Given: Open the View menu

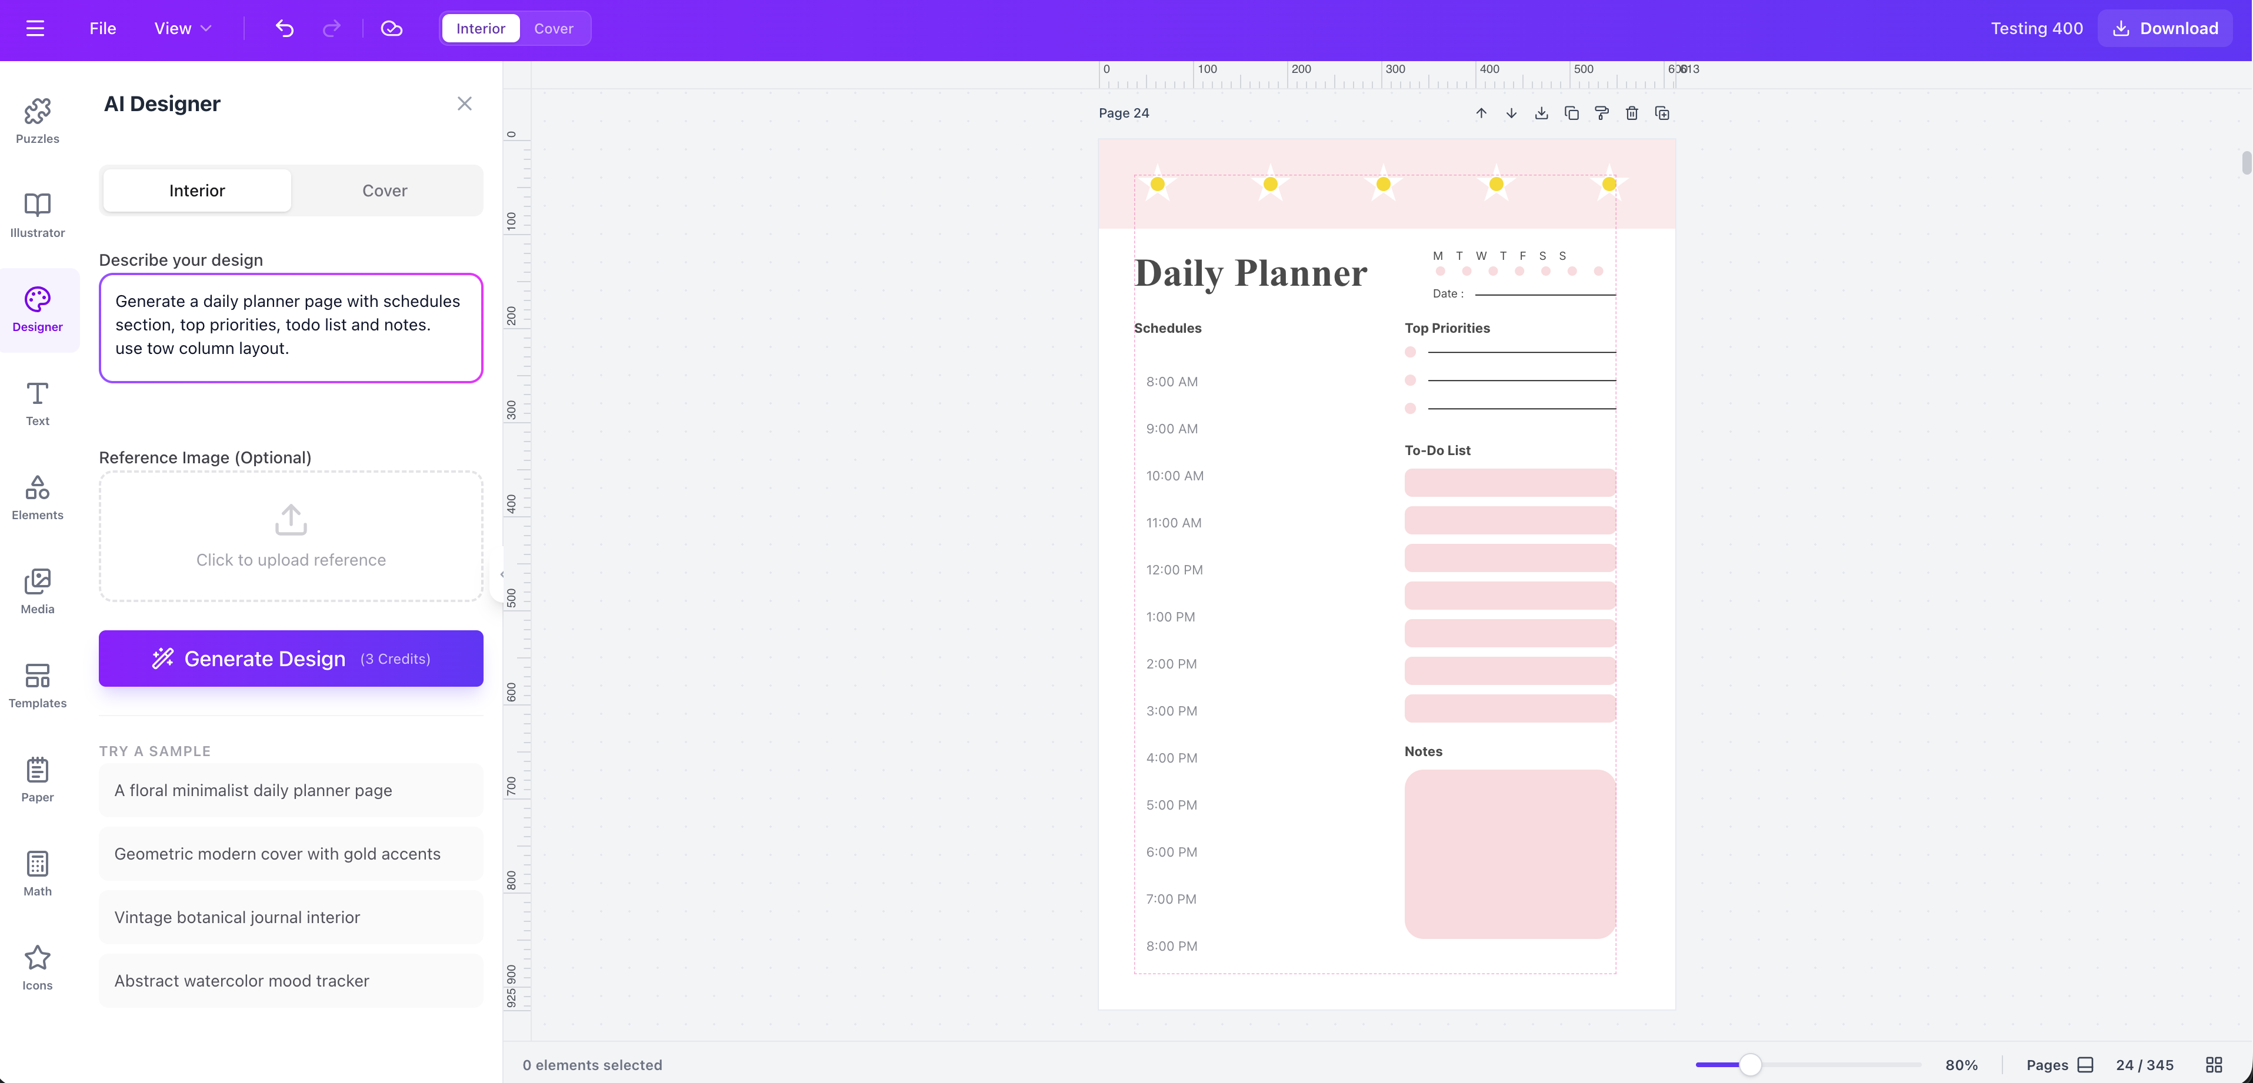Looking at the screenshot, I should pos(181,28).
